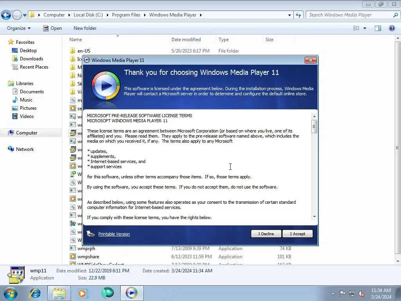Image resolution: width=401 pixels, height=301 pixels.
Task: Click Program Files breadcrumb segment
Action: pyautogui.click(x=126, y=15)
